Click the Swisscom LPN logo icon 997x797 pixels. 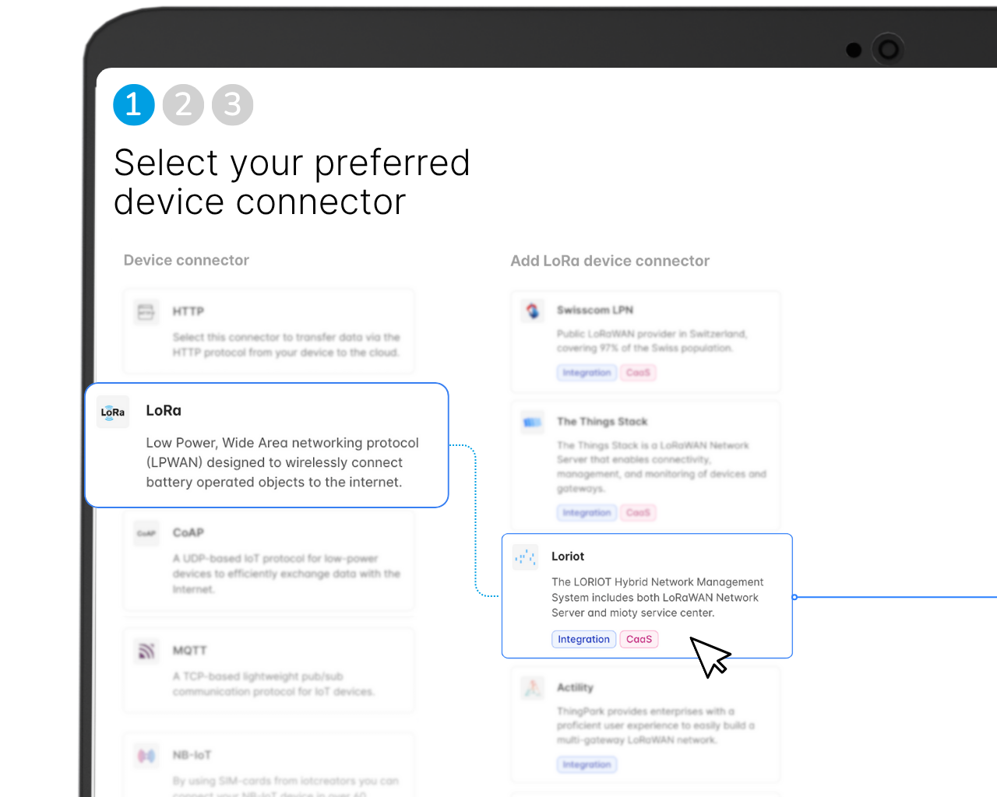coord(533,311)
